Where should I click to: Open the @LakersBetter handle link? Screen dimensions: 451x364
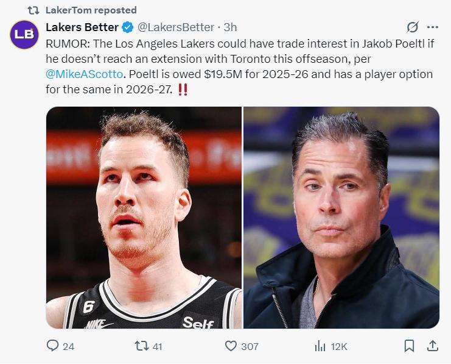176,27
